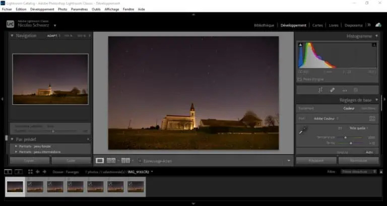Viewport: 387px width, 206px height.
Task: Toggle Épreuvage écran checkbox
Action: coord(140,161)
